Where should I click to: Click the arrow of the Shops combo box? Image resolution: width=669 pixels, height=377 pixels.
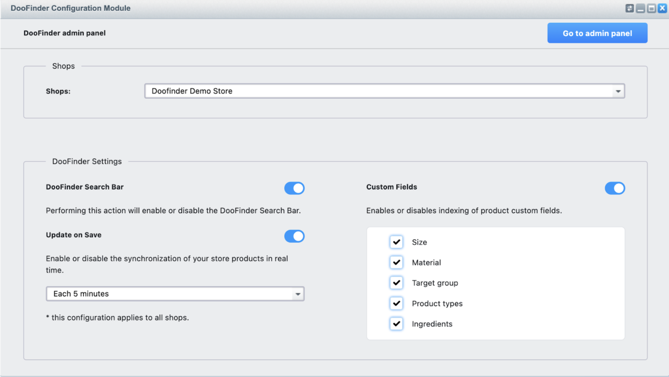pyautogui.click(x=618, y=91)
